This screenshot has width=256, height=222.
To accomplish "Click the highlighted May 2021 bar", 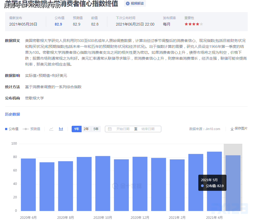I will tap(233, 183).
